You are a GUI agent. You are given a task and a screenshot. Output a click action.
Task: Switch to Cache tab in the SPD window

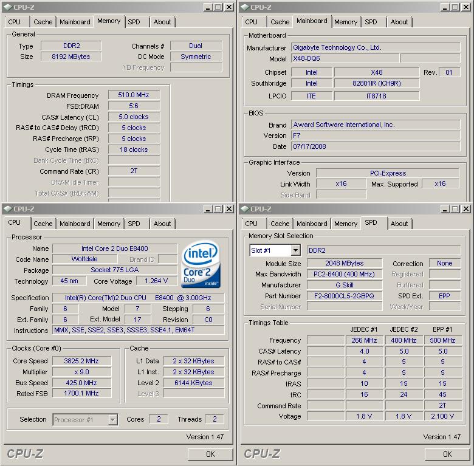[x=280, y=224]
